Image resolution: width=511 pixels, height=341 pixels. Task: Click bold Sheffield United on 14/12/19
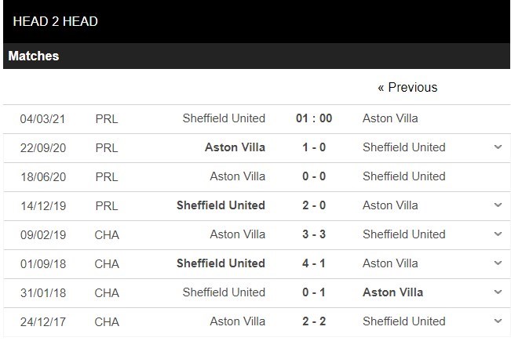(221, 205)
